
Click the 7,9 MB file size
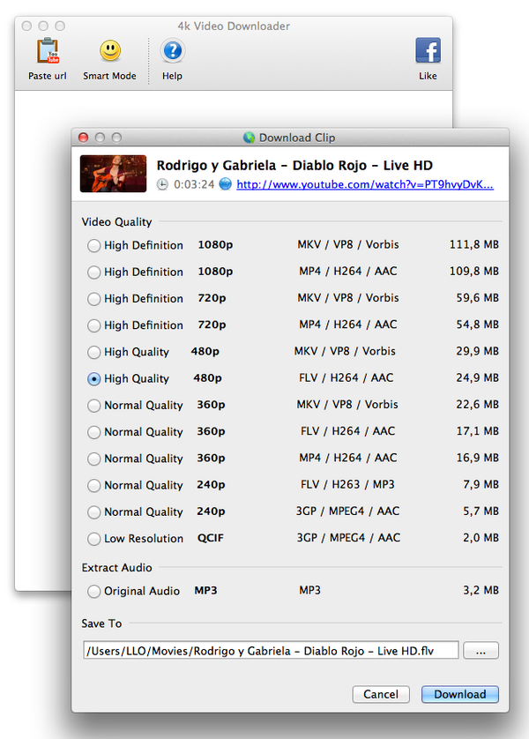point(481,484)
